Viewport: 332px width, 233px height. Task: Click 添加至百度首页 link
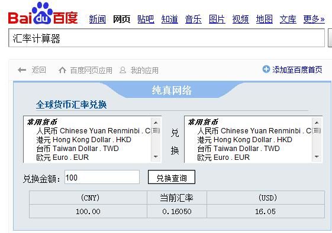(x=297, y=70)
